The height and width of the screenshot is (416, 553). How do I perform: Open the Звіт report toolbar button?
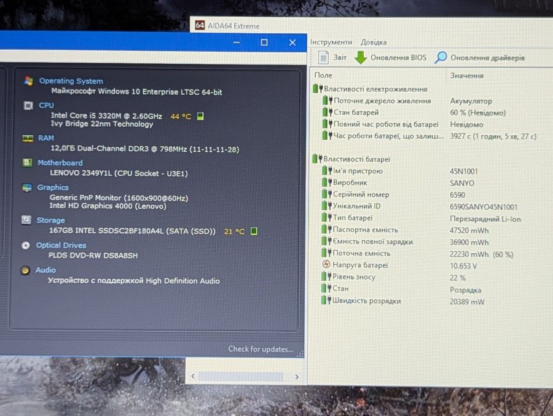coord(332,57)
